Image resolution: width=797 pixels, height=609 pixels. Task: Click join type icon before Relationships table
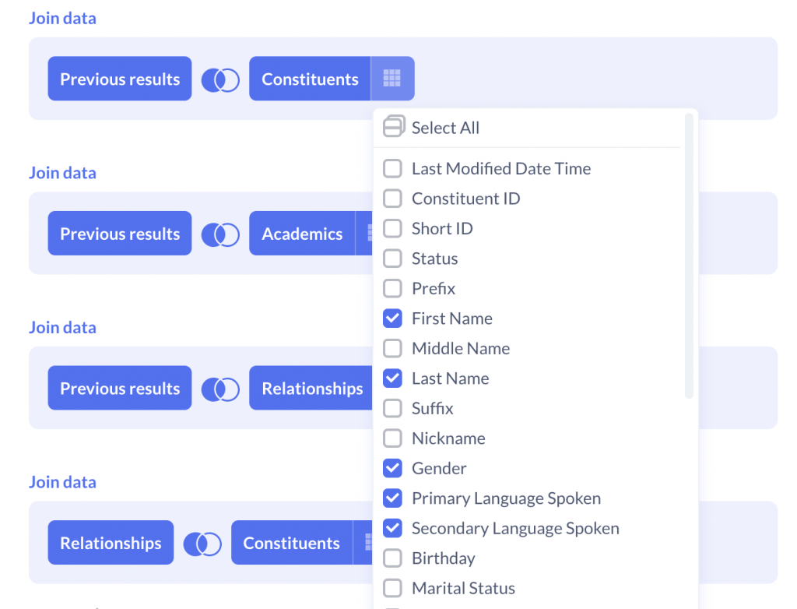pos(220,389)
